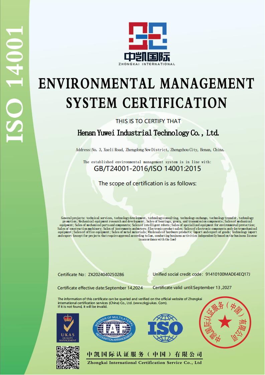This screenshot has height=375, width=265.
Task: Click the certificate number ZK2024040250286
Action: pyautogui.click(x=106, y=275)
